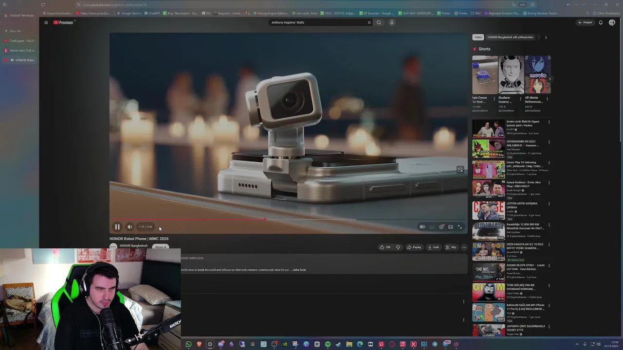Open Telegram from taskbar
This screenshot has width=623, height=350.
[x=435, y=344]
